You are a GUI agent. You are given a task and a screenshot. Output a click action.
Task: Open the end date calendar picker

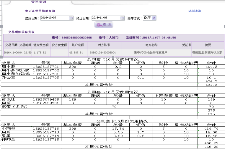pyautogui.click(x=122, y=18)
